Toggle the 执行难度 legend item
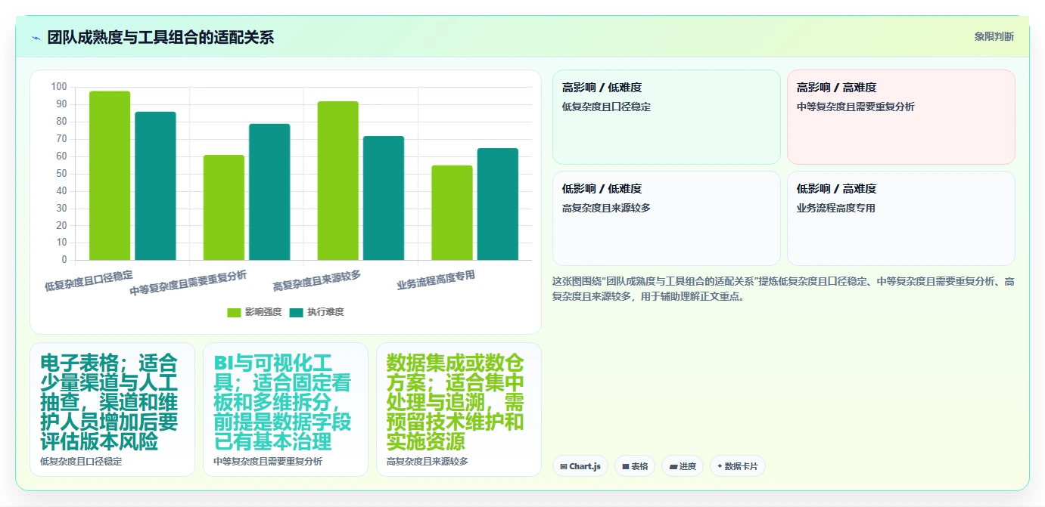This screenshot has width=1045, height=507. coord(316,312)
